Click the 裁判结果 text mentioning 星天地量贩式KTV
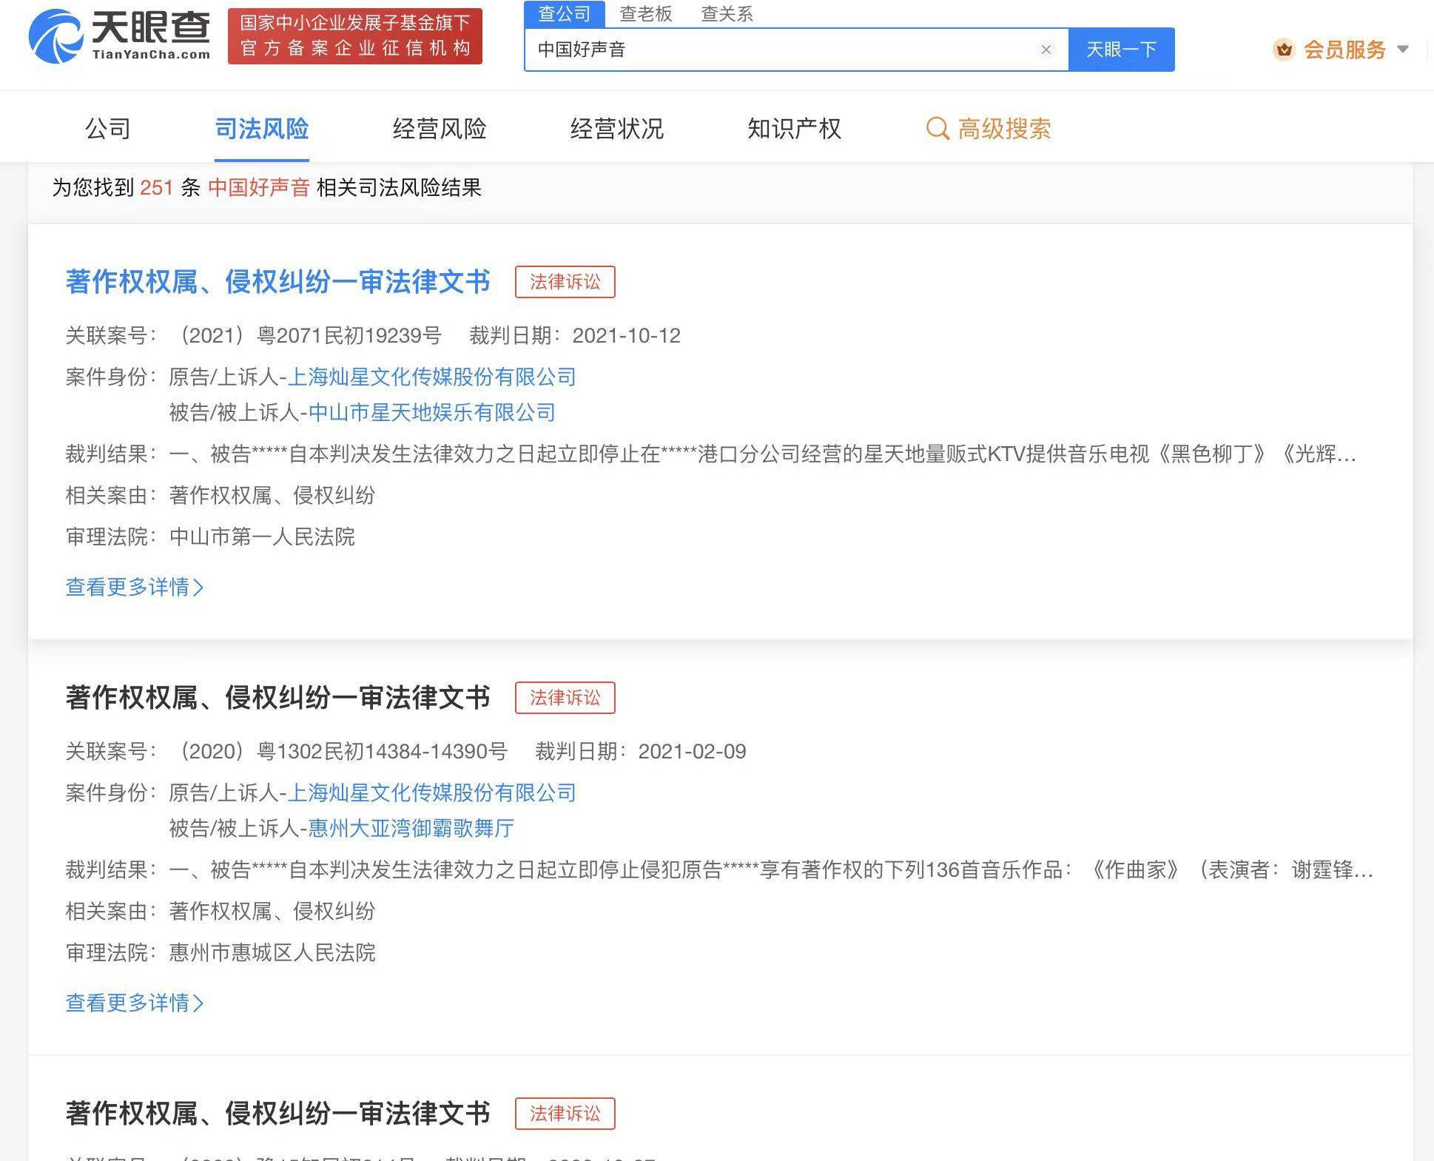 point(762,454)
